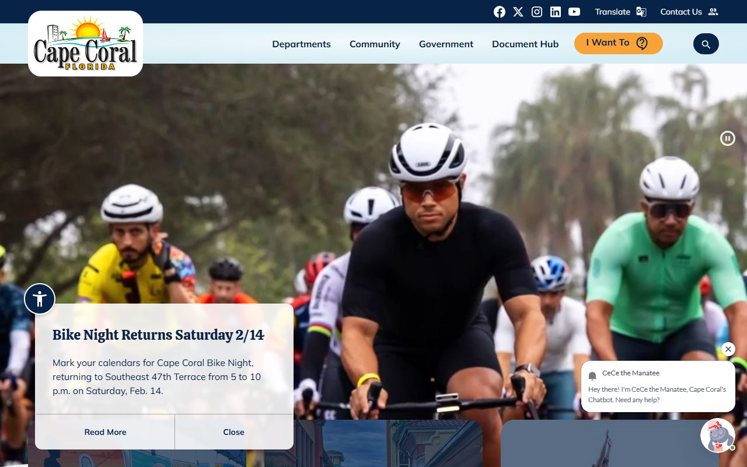
Task: Visit the Instagram profile icon
Action: tap(537, 12)
